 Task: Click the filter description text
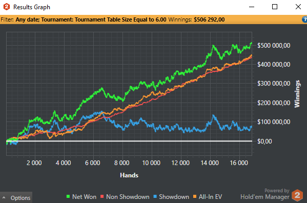(91, 19)
